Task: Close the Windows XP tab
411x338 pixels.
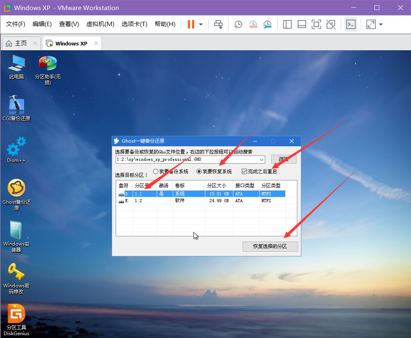Action: click(96, 43)
